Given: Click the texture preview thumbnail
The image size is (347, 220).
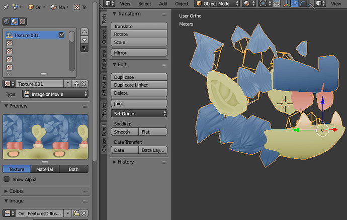Looking at the screenshot, I should (45, 137).
